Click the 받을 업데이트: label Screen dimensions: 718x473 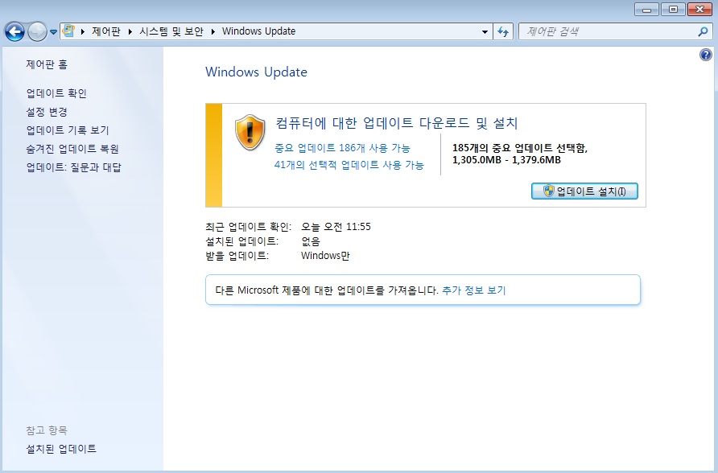[x=237, y=256]
